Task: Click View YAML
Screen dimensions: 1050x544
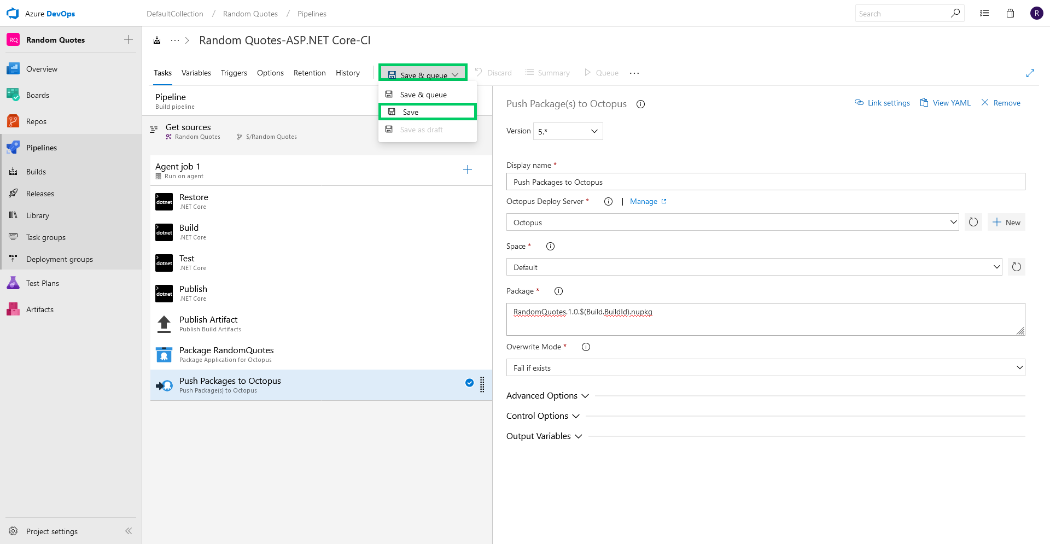Action: [x=946, y=103]
